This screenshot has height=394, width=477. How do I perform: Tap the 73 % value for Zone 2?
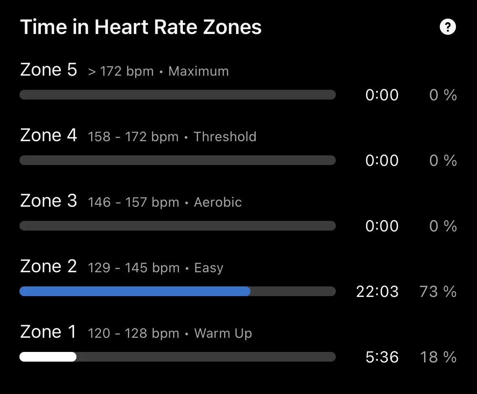pos(438,292)
